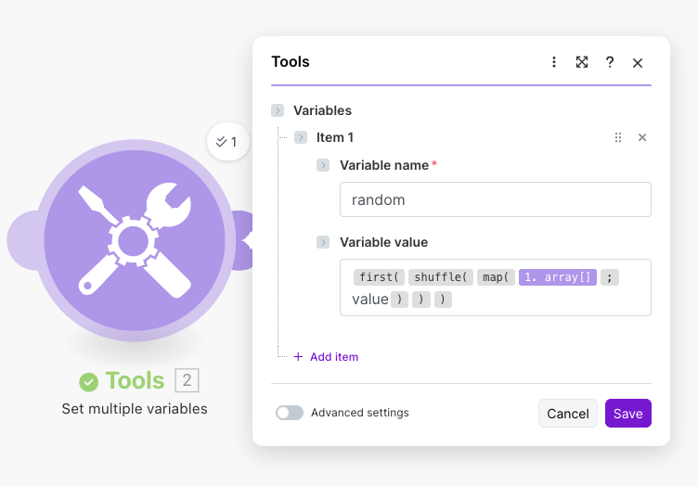Screen dimensions: 698x486
Task: Remove Item 1 with its X icon
Action: 642,137
